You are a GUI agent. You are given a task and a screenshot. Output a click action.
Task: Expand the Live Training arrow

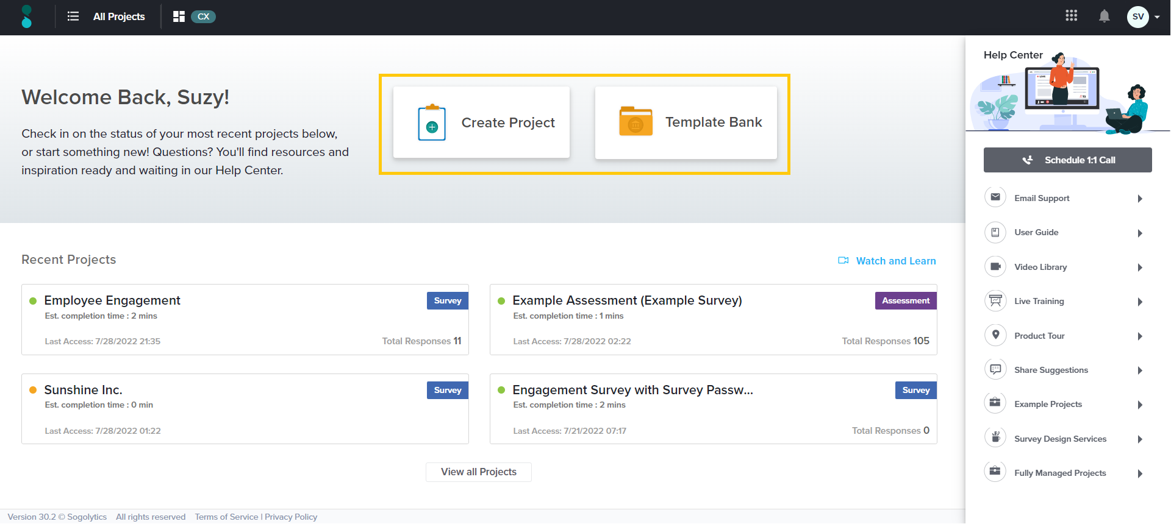tap(1140, 302)
